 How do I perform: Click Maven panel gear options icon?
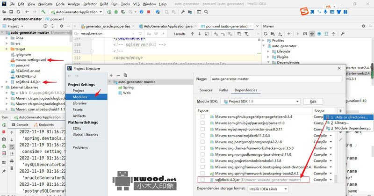[x=363, y=26]
